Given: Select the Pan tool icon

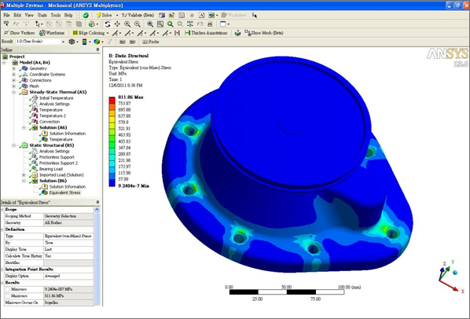Looking at the screenshot, I should (117, 24).
